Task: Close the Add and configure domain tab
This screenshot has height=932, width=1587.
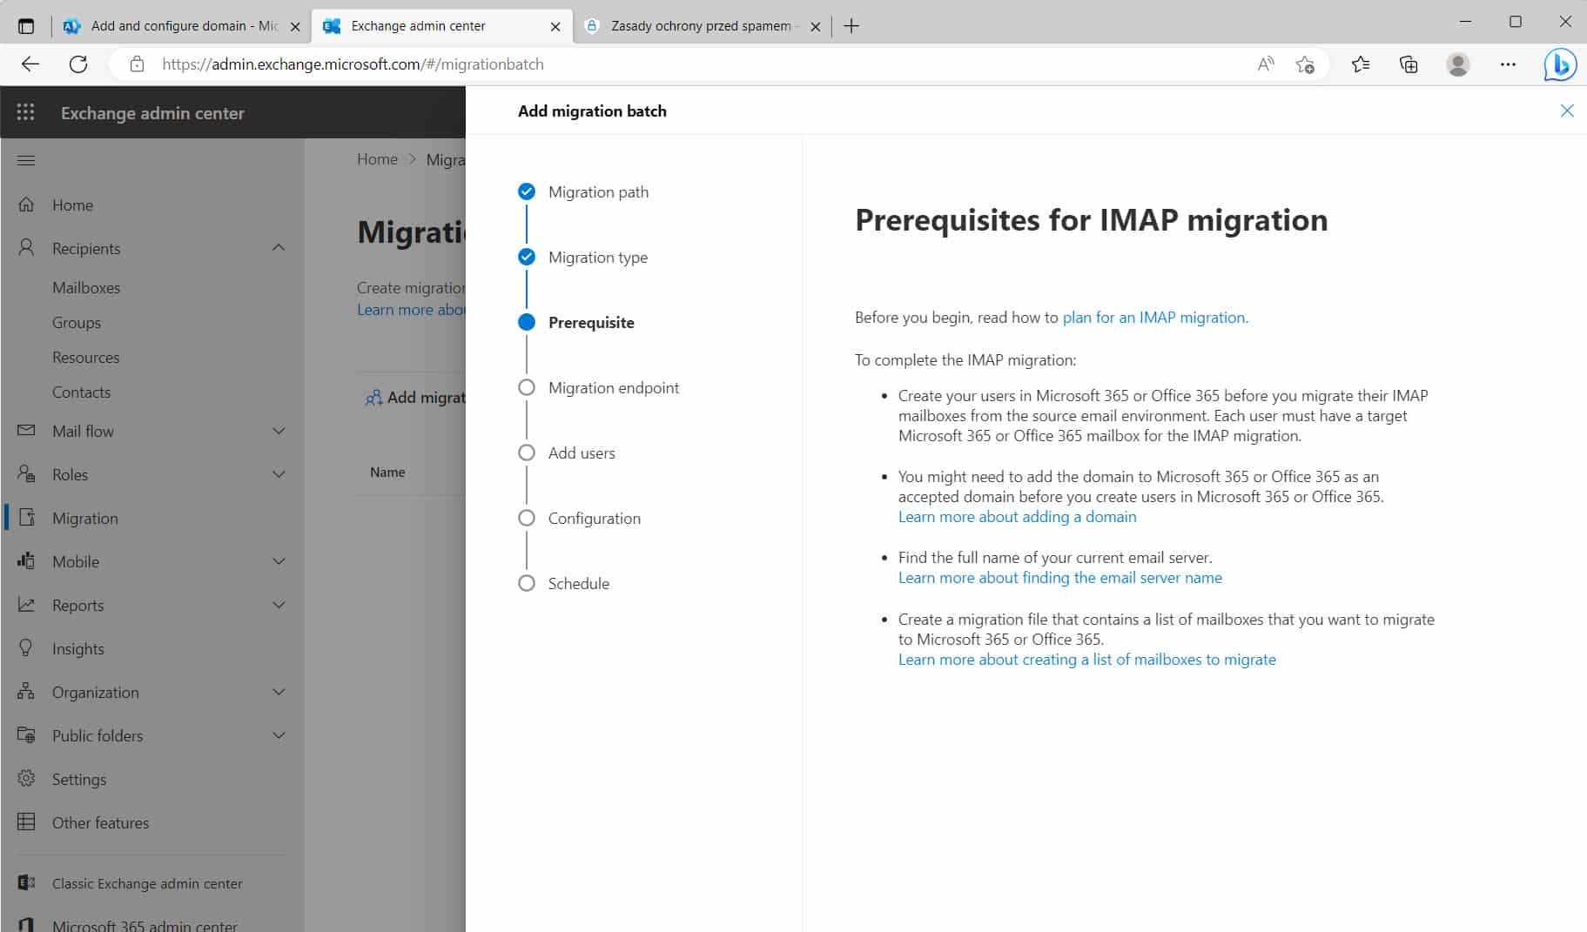Action: point(295,26)
